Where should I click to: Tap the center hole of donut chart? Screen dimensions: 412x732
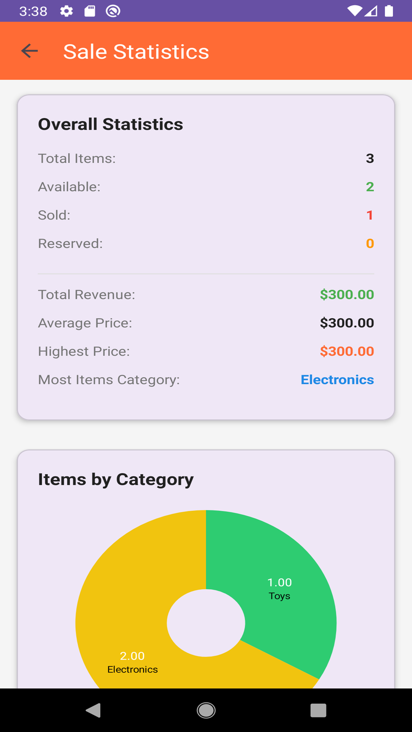click(x=206, y=623)
